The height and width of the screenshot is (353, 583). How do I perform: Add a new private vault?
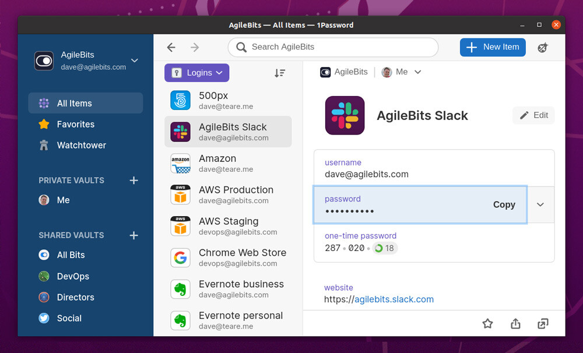click(134, 181)
